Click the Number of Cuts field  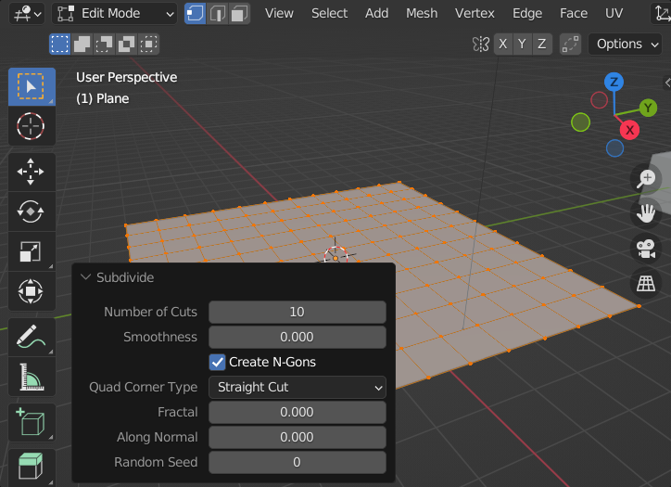[297, 312]
